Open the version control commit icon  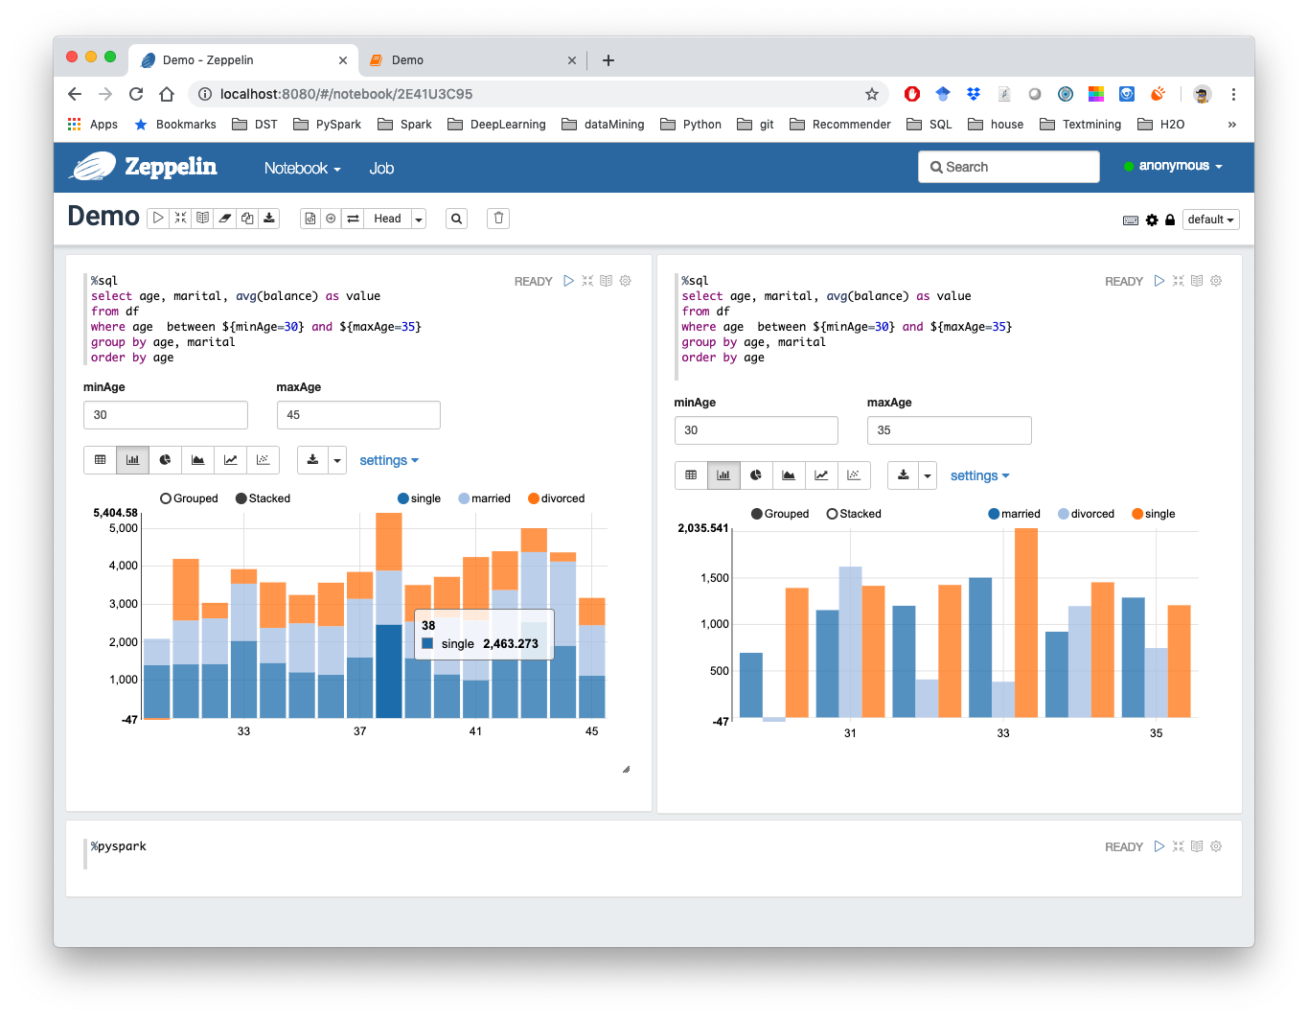click(310, 219)
